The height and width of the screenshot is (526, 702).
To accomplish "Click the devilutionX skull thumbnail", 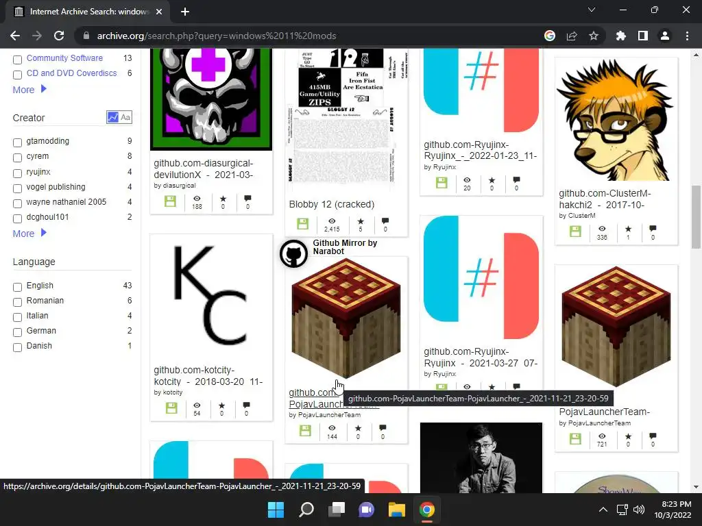I will click(211, 99).
